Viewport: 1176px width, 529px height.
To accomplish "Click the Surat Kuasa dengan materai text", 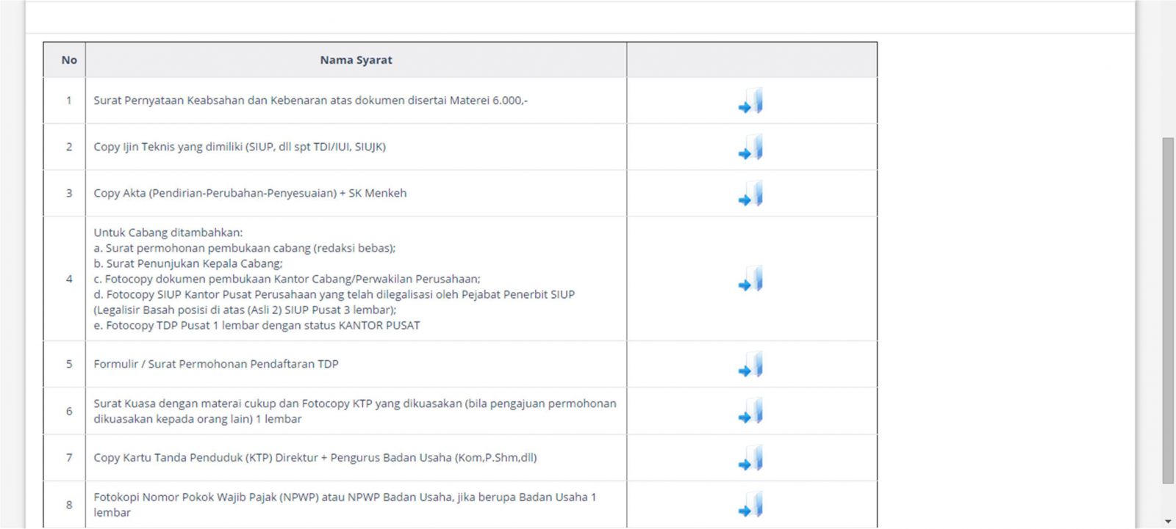I will click(354, 404).
